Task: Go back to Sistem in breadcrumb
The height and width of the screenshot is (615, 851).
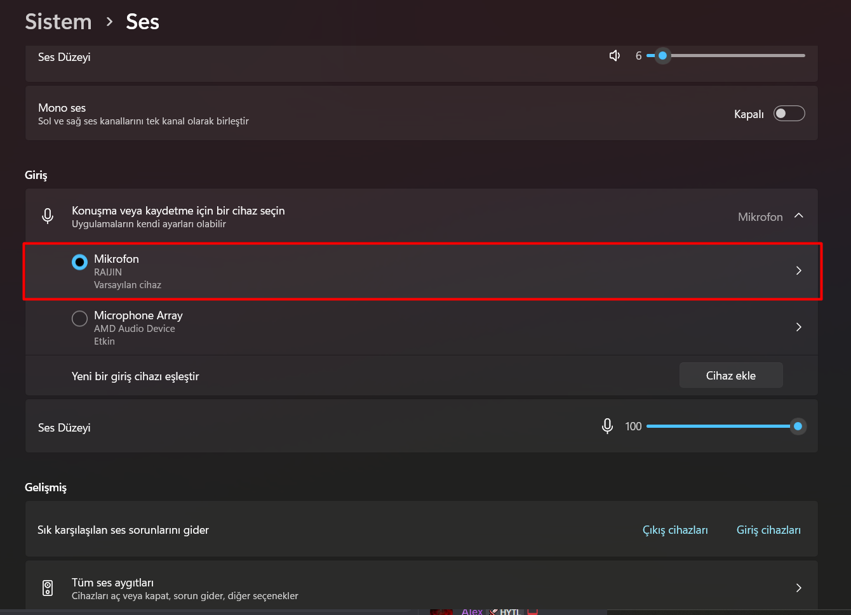Action: 58,22
